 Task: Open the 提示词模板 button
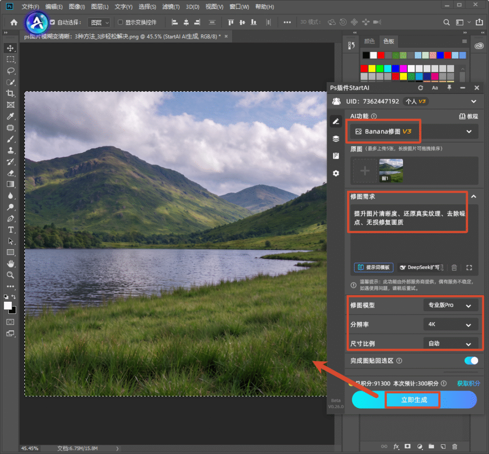pos(373,267)
